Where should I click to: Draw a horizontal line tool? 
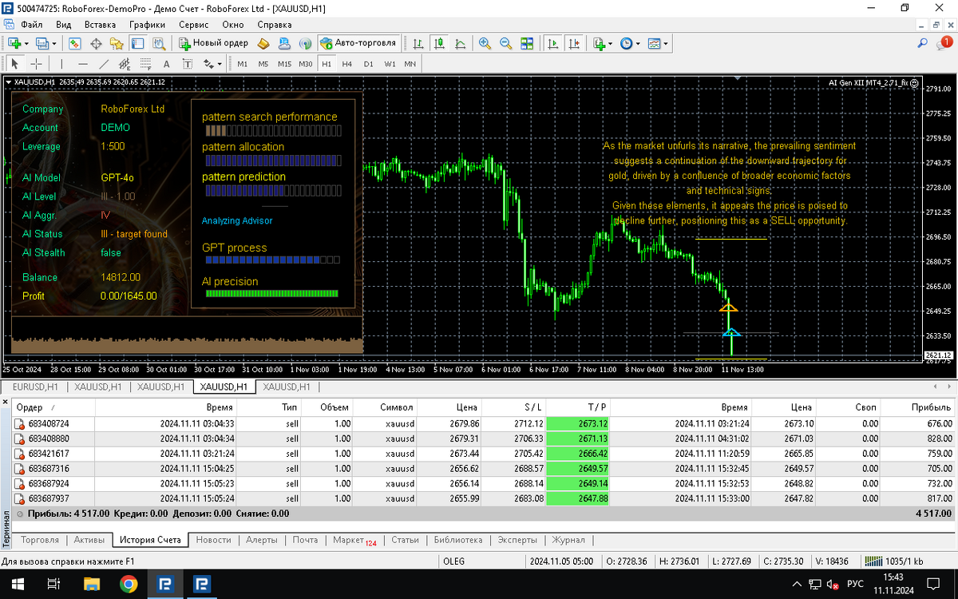[x=83, y=64]
